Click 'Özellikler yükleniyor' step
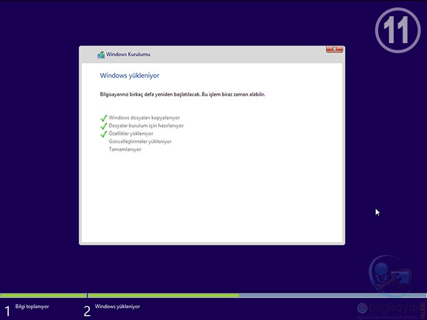Image resolution: width=427 pixels, height=320 pixels. coord(131,134)
